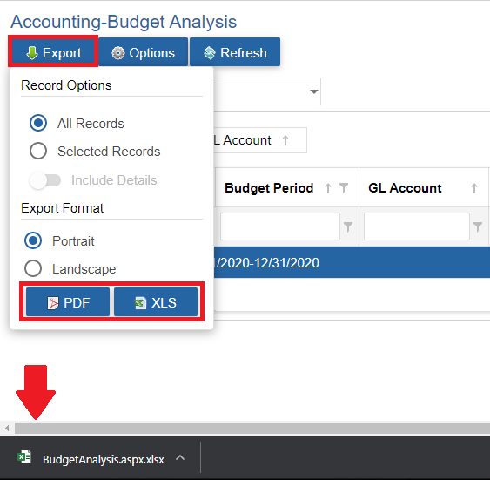Viewport: 490px width, 480px height.
Task: Open download options chevron for BudgetAnalysis.aspx.xlsx
Action: 180,458
